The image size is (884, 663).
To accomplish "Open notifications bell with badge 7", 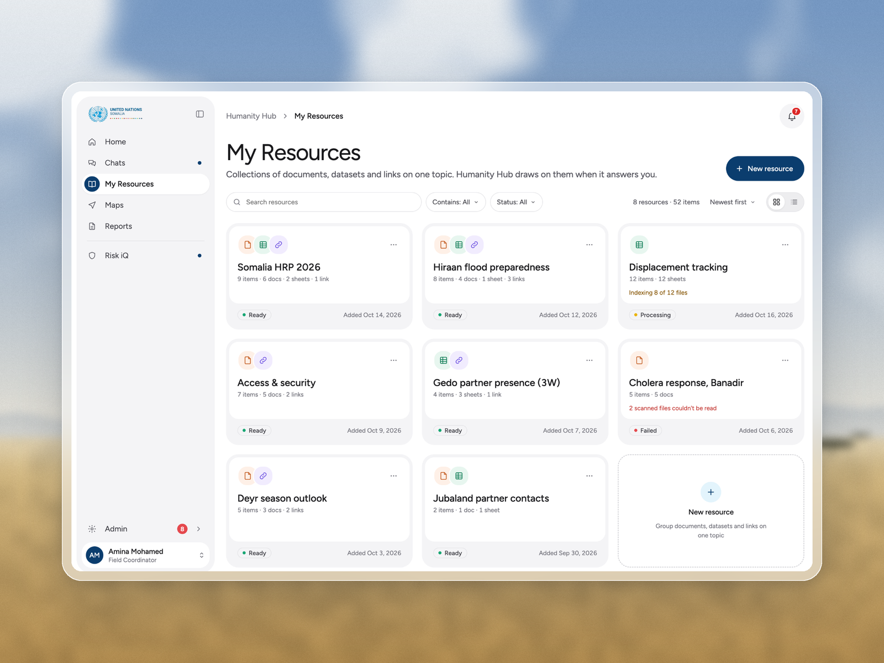I will (x=792, y=116).
